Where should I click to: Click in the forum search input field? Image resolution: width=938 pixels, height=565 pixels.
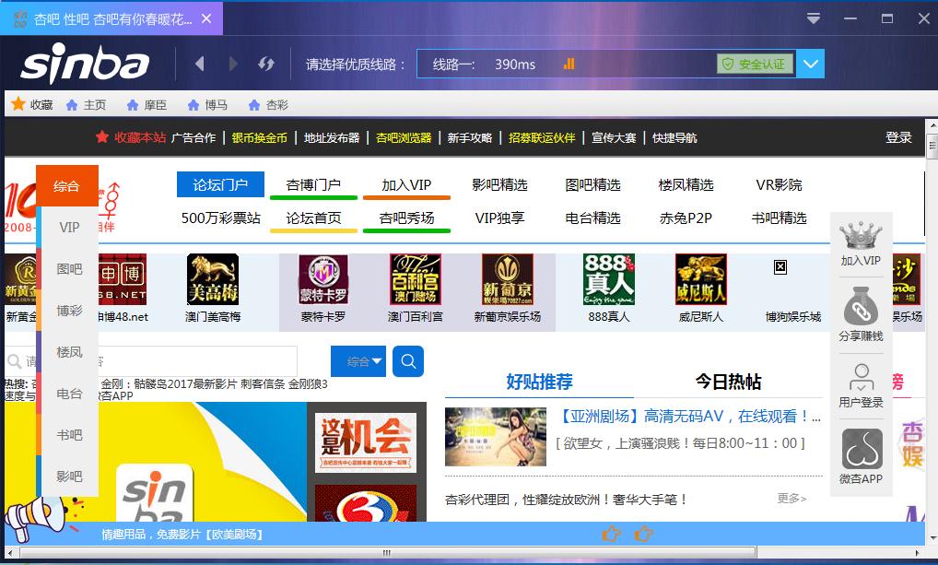click(x=151, y=361)
